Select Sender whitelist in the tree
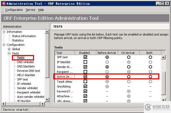Screen dimensions: 171x113 27,88
